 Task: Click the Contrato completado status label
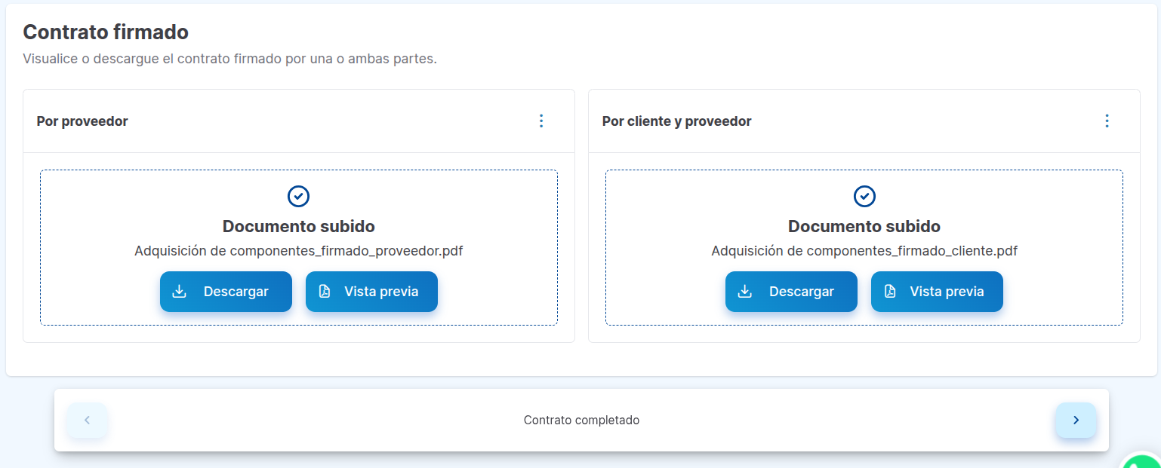(x=581, y=420)
